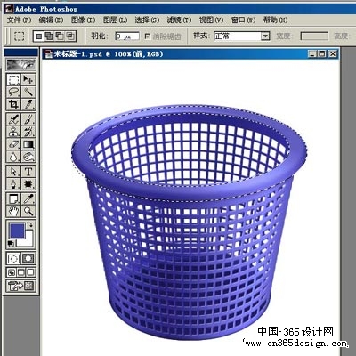Activate the Crop tool
Viewport: 356px width, 356px height.
[x=13, y=104]
